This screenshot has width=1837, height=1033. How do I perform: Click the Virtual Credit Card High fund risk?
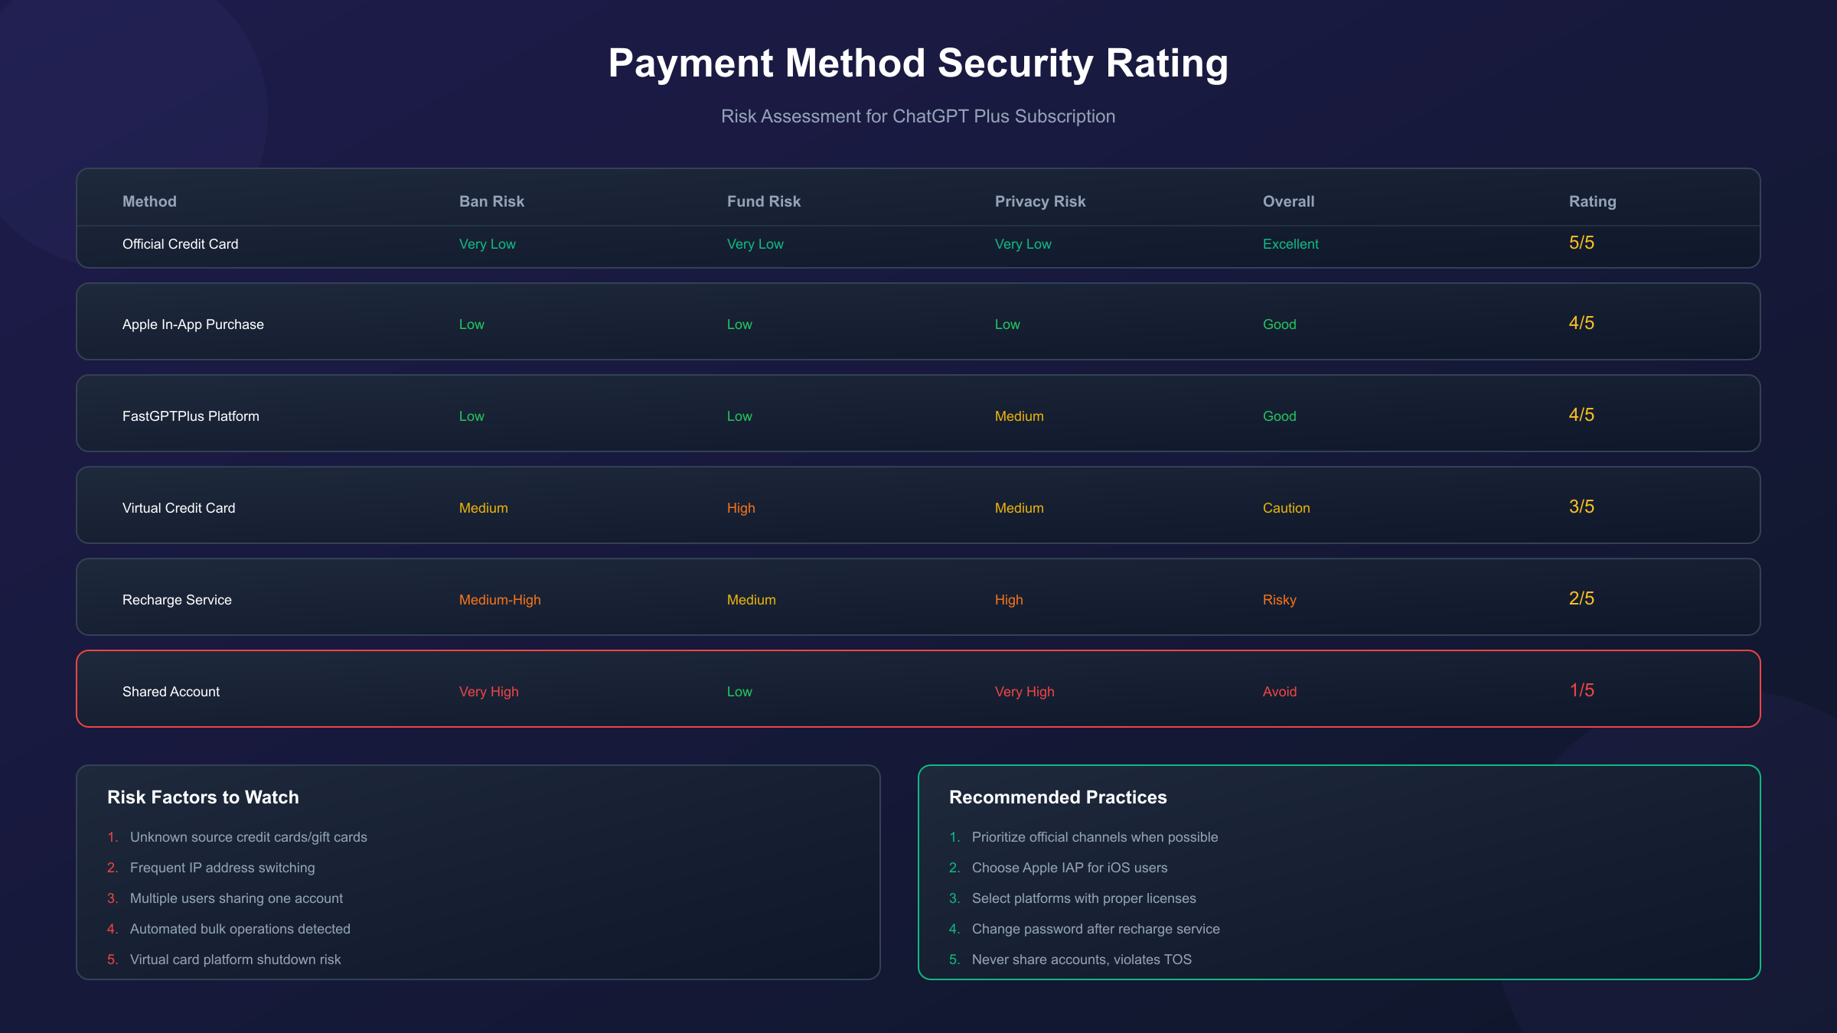coord(740,508)
